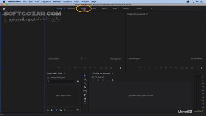The width and height of the screenshot is (206, 116).
Task: Select the Razor tool
Action: (x=85, y=87)
